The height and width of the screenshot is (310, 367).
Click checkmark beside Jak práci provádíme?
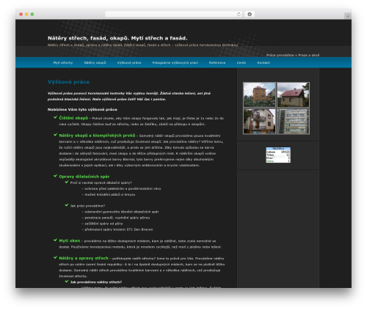tap(67, 205)
